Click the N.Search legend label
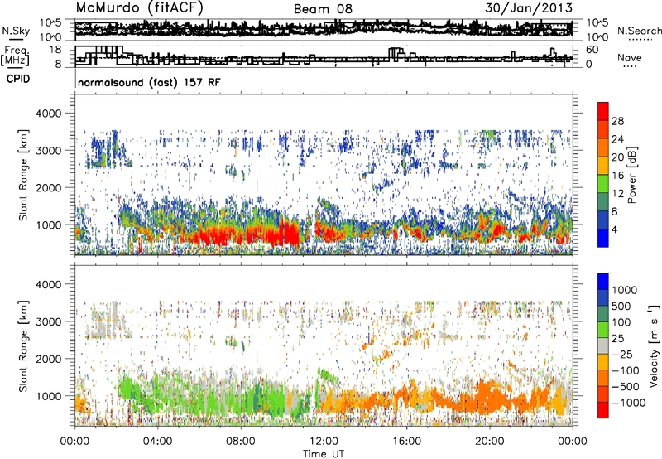Image resolution: width=662 pixels, height=459 pixels. [639, 31]
